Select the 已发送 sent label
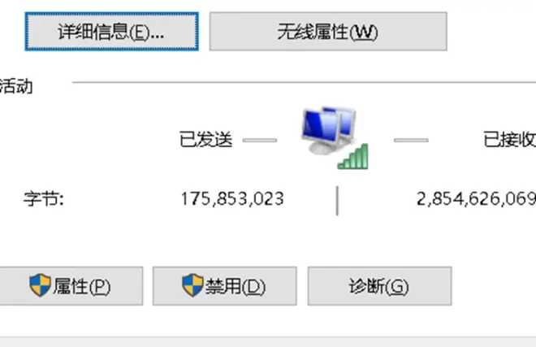 (x=206, y=140)
